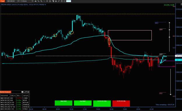
Task: Click the Market Analyzer menu square icon
Action: coord(22,92)
